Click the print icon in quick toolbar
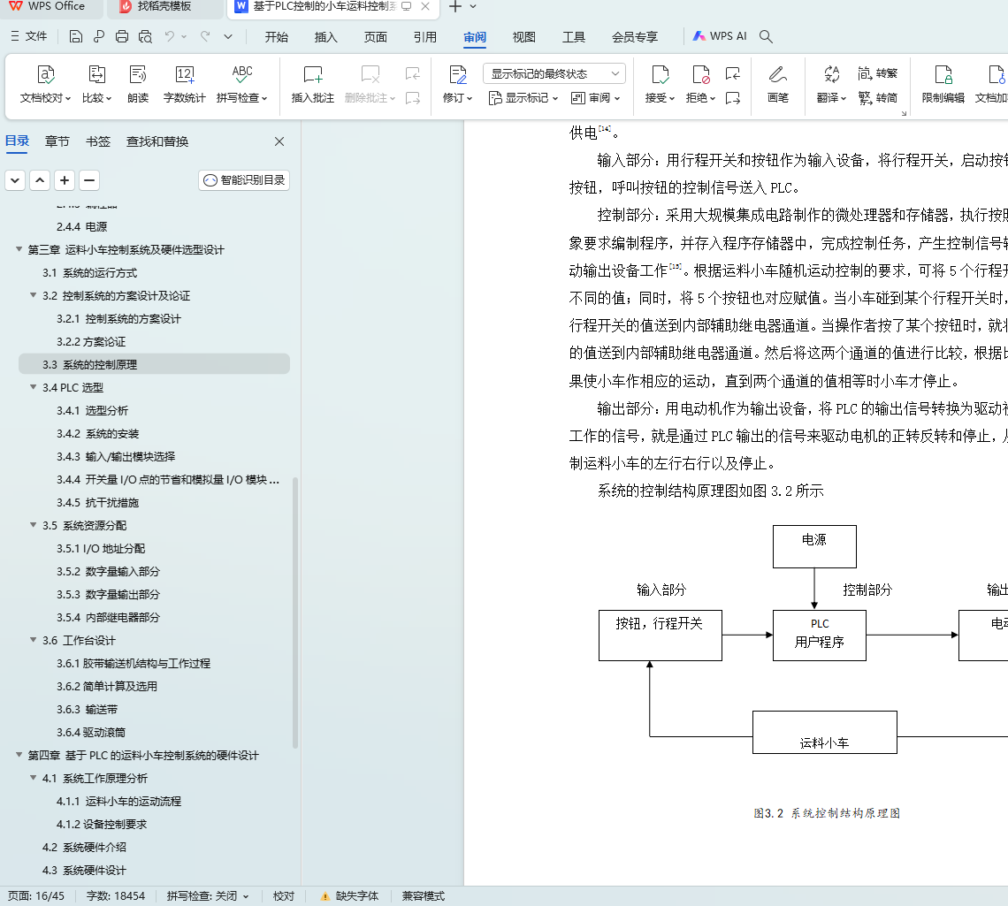Viewport: 1008px width, 906px height. (122, 36)
